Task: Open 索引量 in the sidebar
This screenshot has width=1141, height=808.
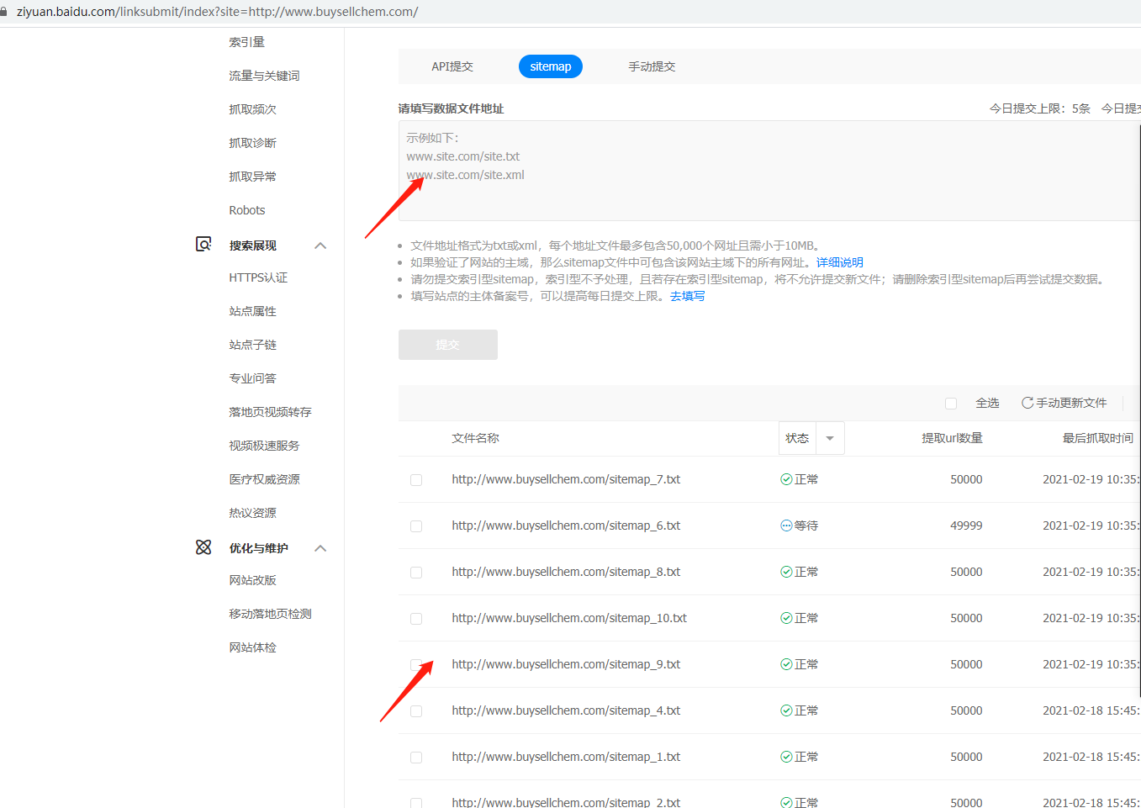Action: pos(247,42)
